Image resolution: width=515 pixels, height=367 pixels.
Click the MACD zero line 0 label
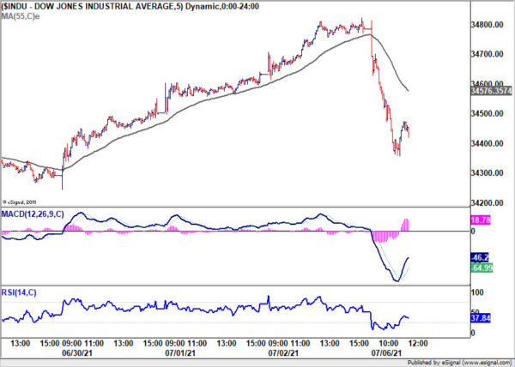tap(473, 232)
